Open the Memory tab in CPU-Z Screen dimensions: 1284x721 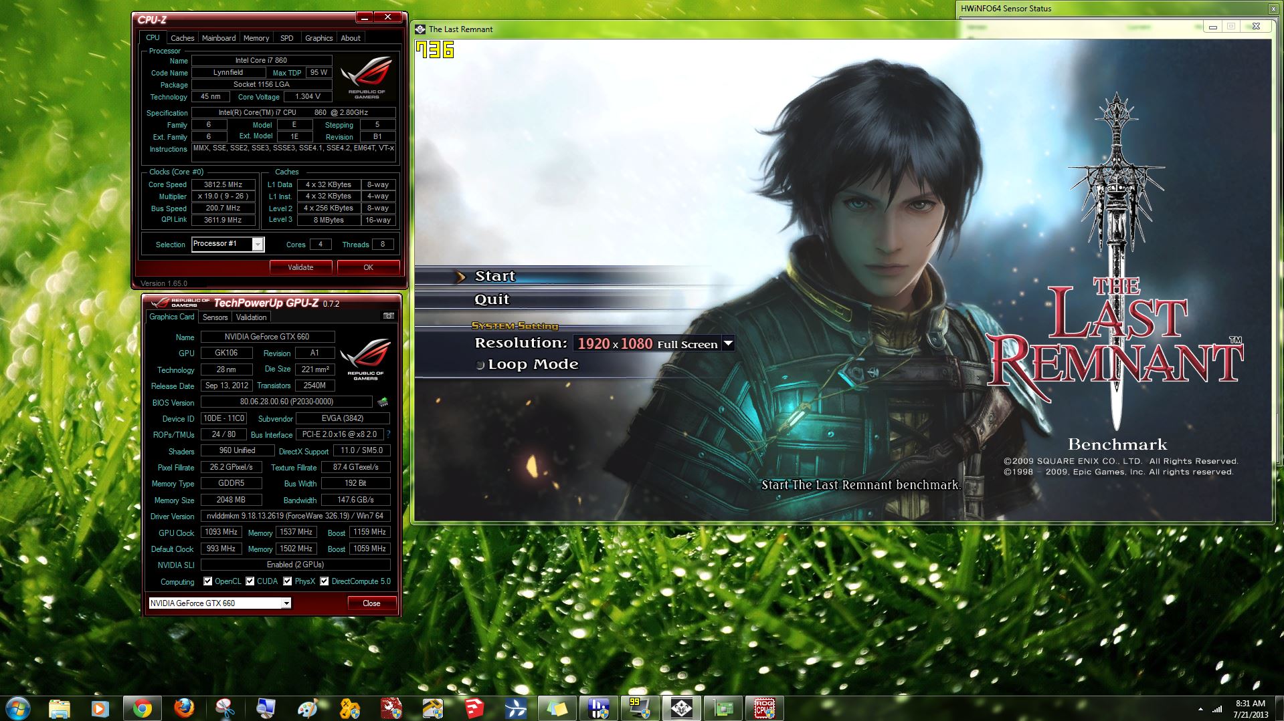pyautogui.click(x=256, y=38)
